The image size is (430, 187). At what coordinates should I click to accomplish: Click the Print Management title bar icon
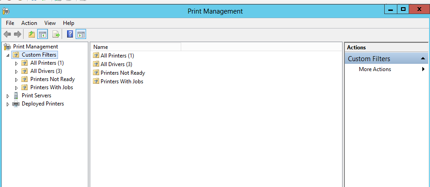pos(6,11)
